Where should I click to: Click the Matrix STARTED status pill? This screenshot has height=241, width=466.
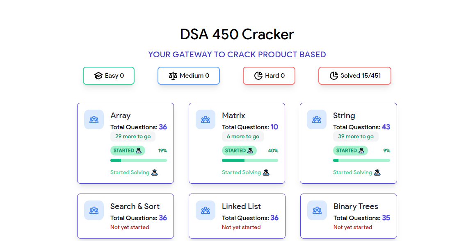(x=239, y=151)
